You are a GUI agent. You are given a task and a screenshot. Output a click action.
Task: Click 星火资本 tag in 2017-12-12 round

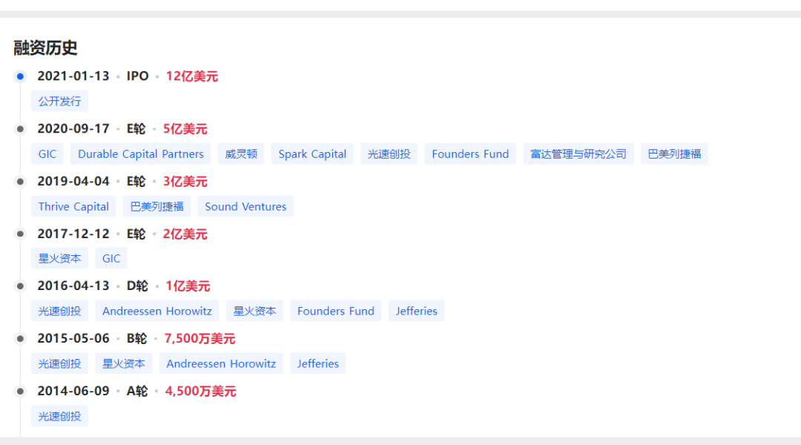(60, 259)
